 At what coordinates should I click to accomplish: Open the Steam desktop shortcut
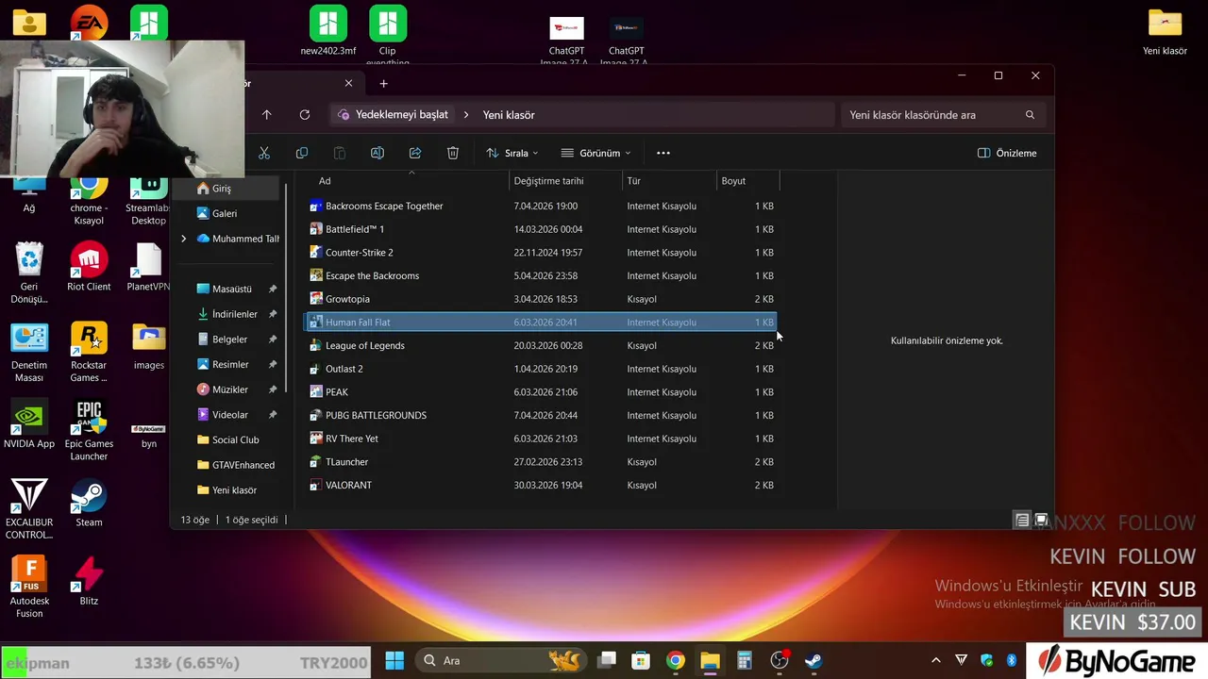(89, 503)
